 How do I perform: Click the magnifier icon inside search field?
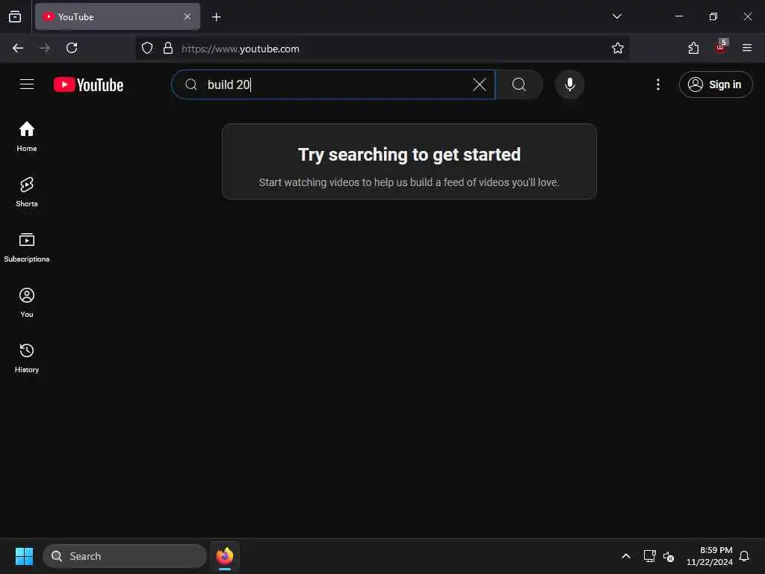[191, 84]
